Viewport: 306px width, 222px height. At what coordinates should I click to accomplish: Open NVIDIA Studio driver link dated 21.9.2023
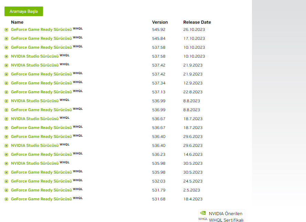click(35, 65)
